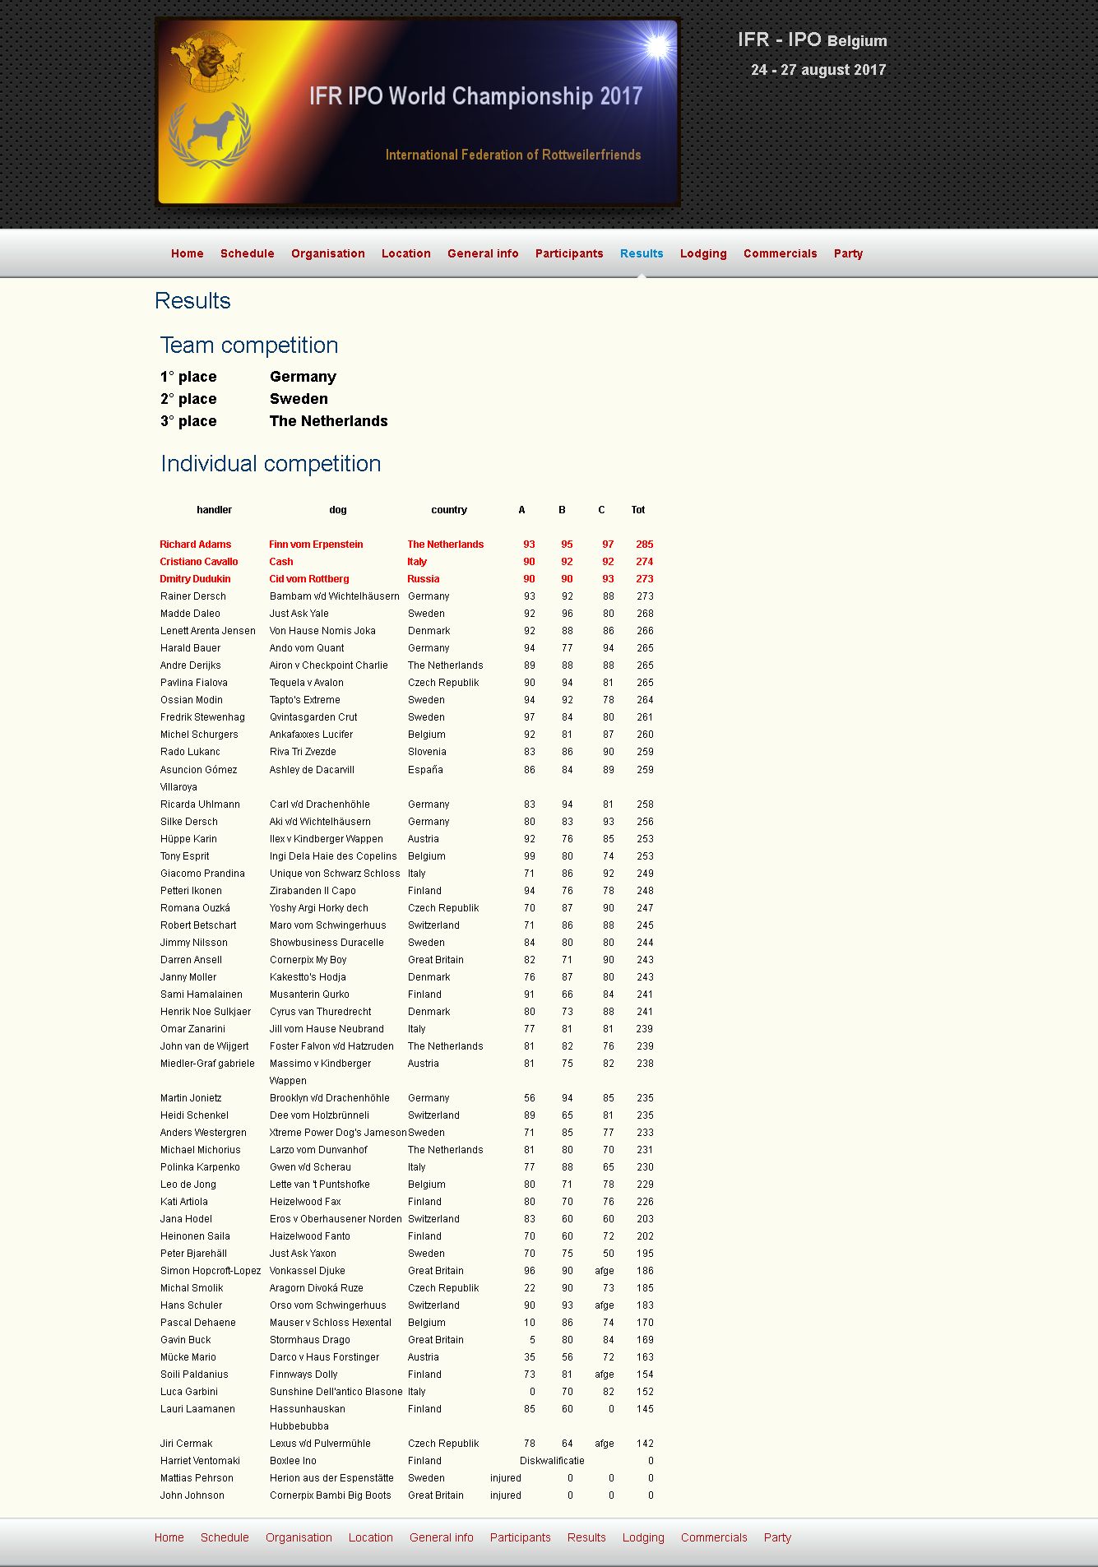Click handler name Tony Esprit
The height and width of the screenshot is (1567, 1098).
(x=185, y=856)
